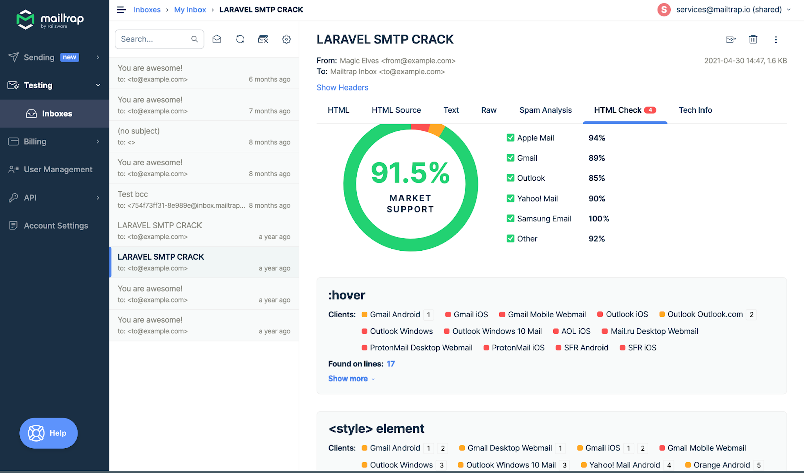The width and height of the screenshot is (804, 473).
Task: Click the User Management people icon
Action: point(14,170)
